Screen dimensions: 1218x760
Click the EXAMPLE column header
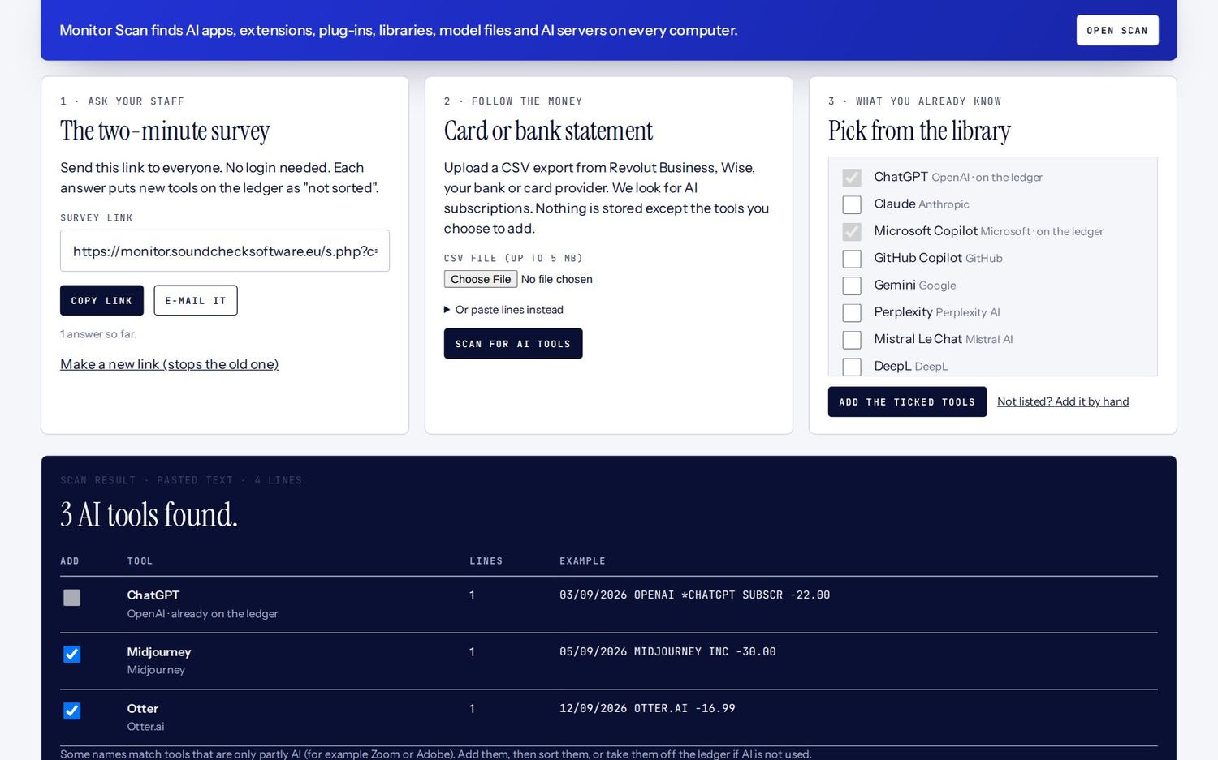click(582, 561)
